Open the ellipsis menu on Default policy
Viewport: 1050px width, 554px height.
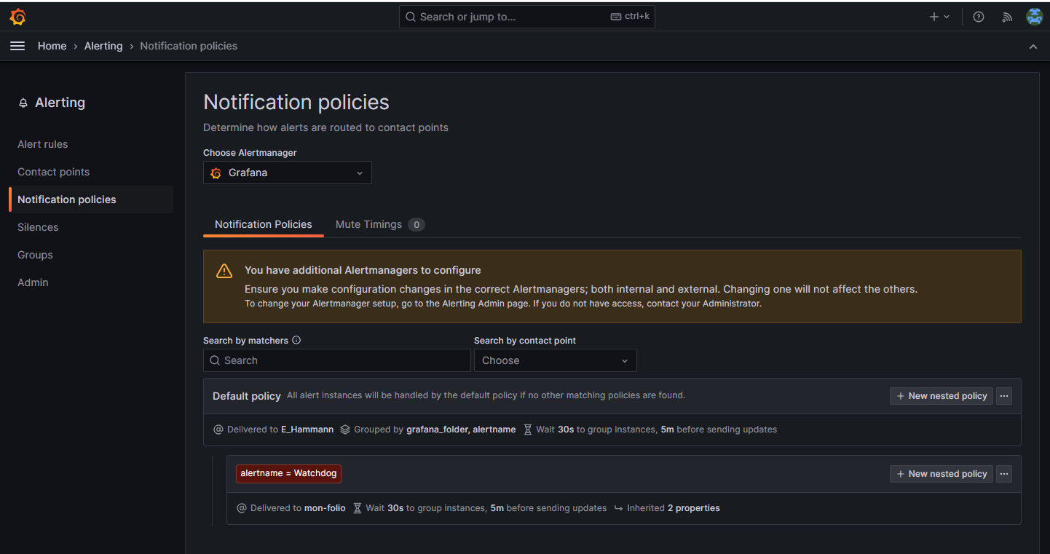pos(1004,395)
